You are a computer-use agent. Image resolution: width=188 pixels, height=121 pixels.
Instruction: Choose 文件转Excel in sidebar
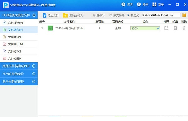[19, 30]
